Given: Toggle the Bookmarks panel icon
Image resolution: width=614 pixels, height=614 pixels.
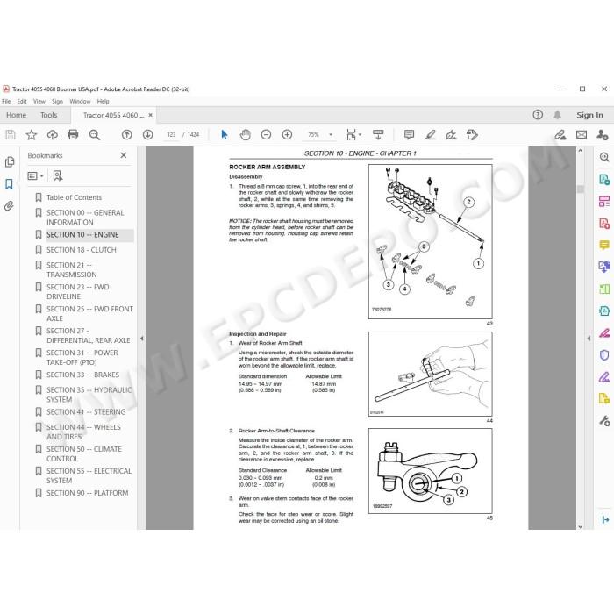Looking at the screenshot, I should pyautogui.click(x=9, y=184).
